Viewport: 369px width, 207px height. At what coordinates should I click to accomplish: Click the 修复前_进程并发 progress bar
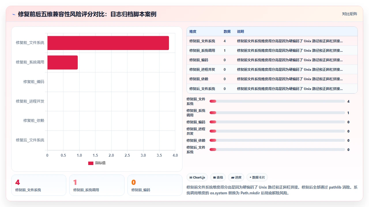(x=277, y=131)
